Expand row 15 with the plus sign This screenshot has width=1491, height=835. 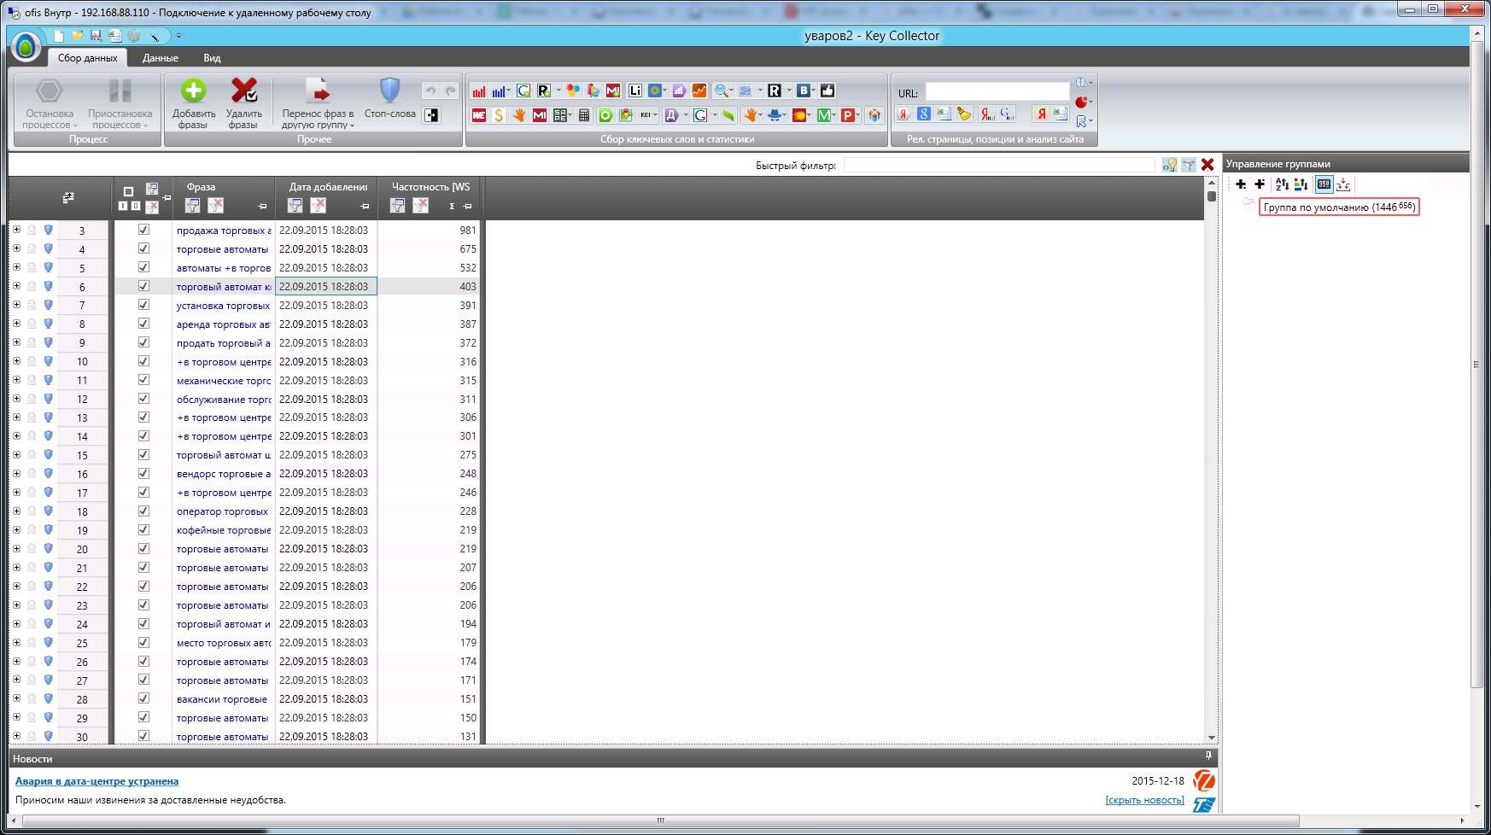coord(16,455)
